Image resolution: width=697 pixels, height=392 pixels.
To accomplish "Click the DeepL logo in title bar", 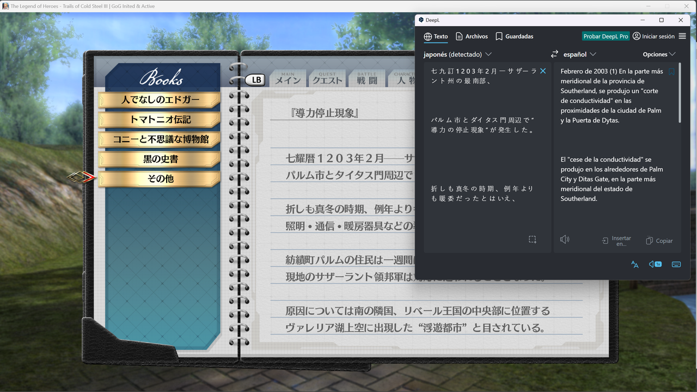I will pyautogui.click(x=421, y=20).
